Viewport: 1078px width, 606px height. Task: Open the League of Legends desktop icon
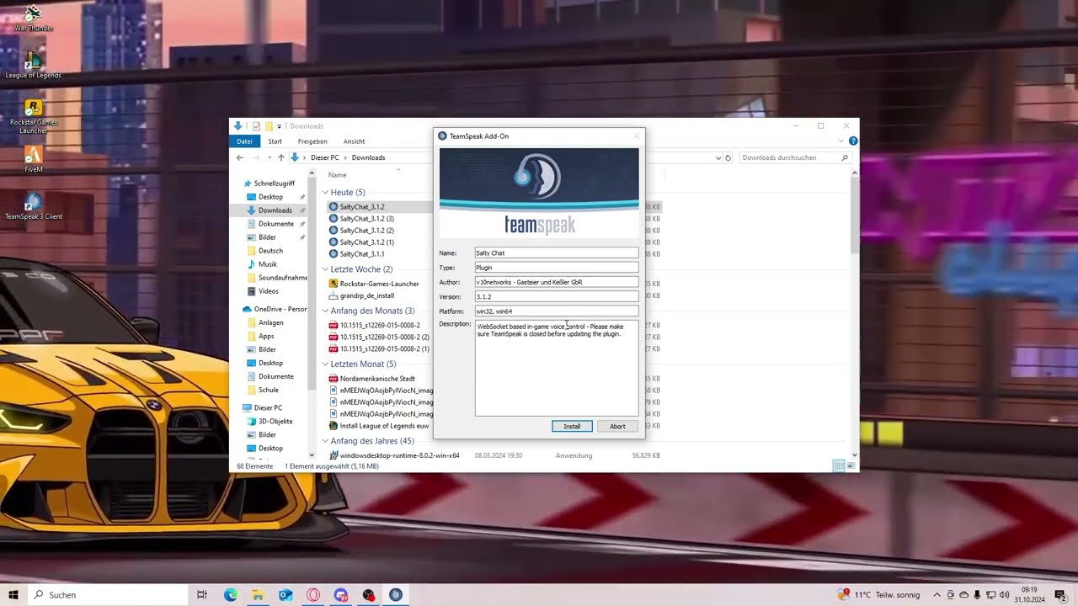(33, 64)
